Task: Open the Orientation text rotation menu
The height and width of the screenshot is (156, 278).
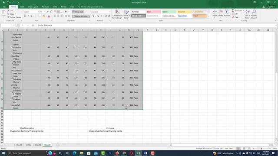Action: coord(66,12)
